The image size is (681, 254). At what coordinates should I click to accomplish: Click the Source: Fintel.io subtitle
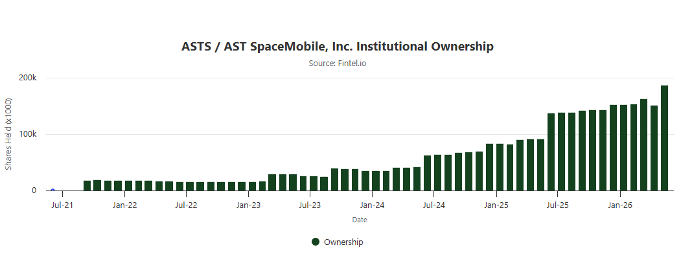tap(338, 63)
